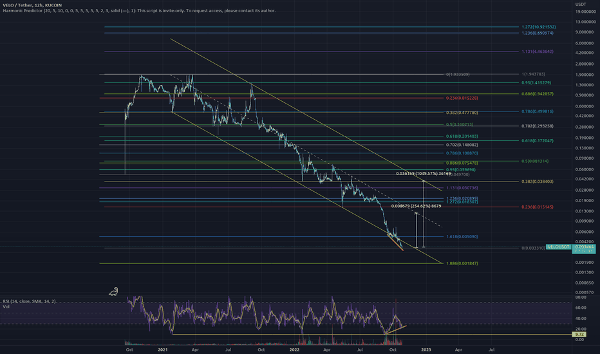
Task: Select Fib label 0.95(0.059698)
Action: (461, 169)
